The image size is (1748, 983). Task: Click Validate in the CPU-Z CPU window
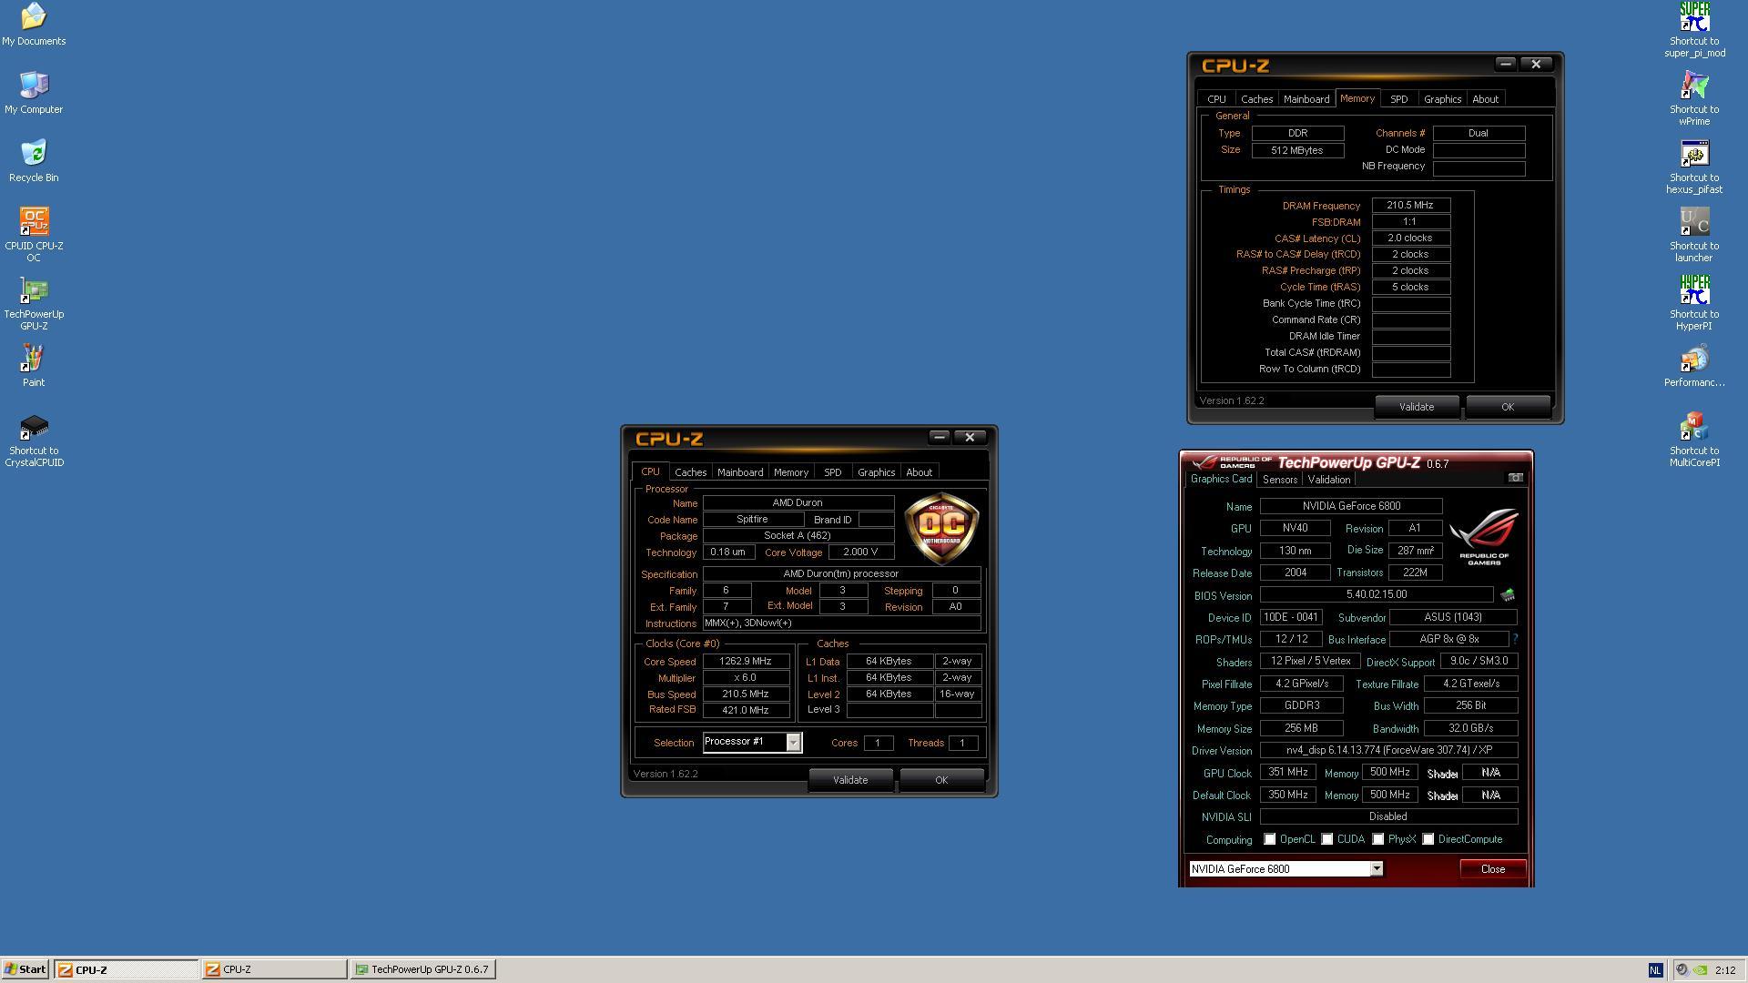[850, 780]
